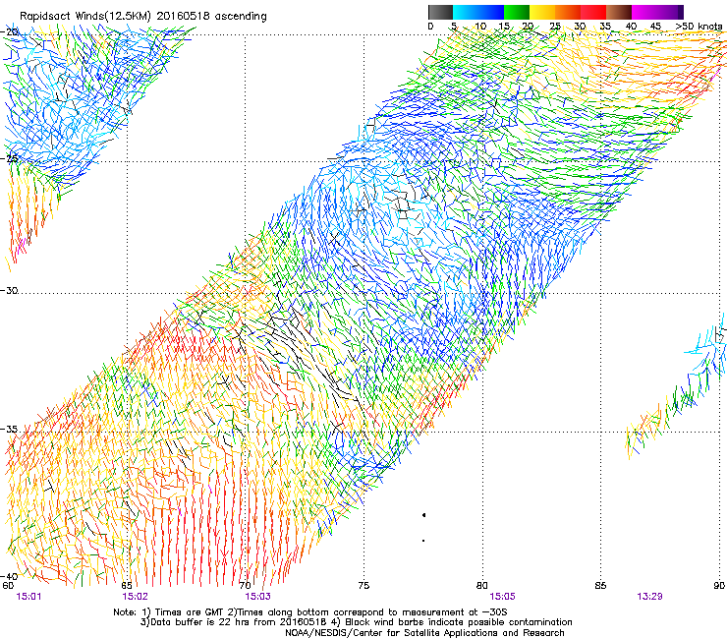The width and height of the screenshot is (727, 639).
Task: Click the red 30-35 knots color band
Action: [x=593, y=12]
